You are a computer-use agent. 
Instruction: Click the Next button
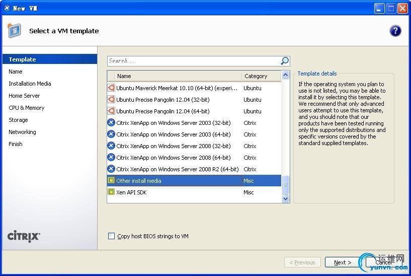(342, 262)
